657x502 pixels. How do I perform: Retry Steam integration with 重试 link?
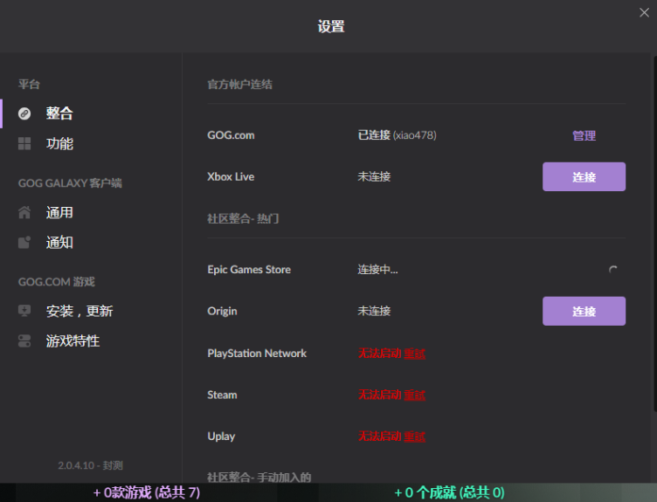414,395
